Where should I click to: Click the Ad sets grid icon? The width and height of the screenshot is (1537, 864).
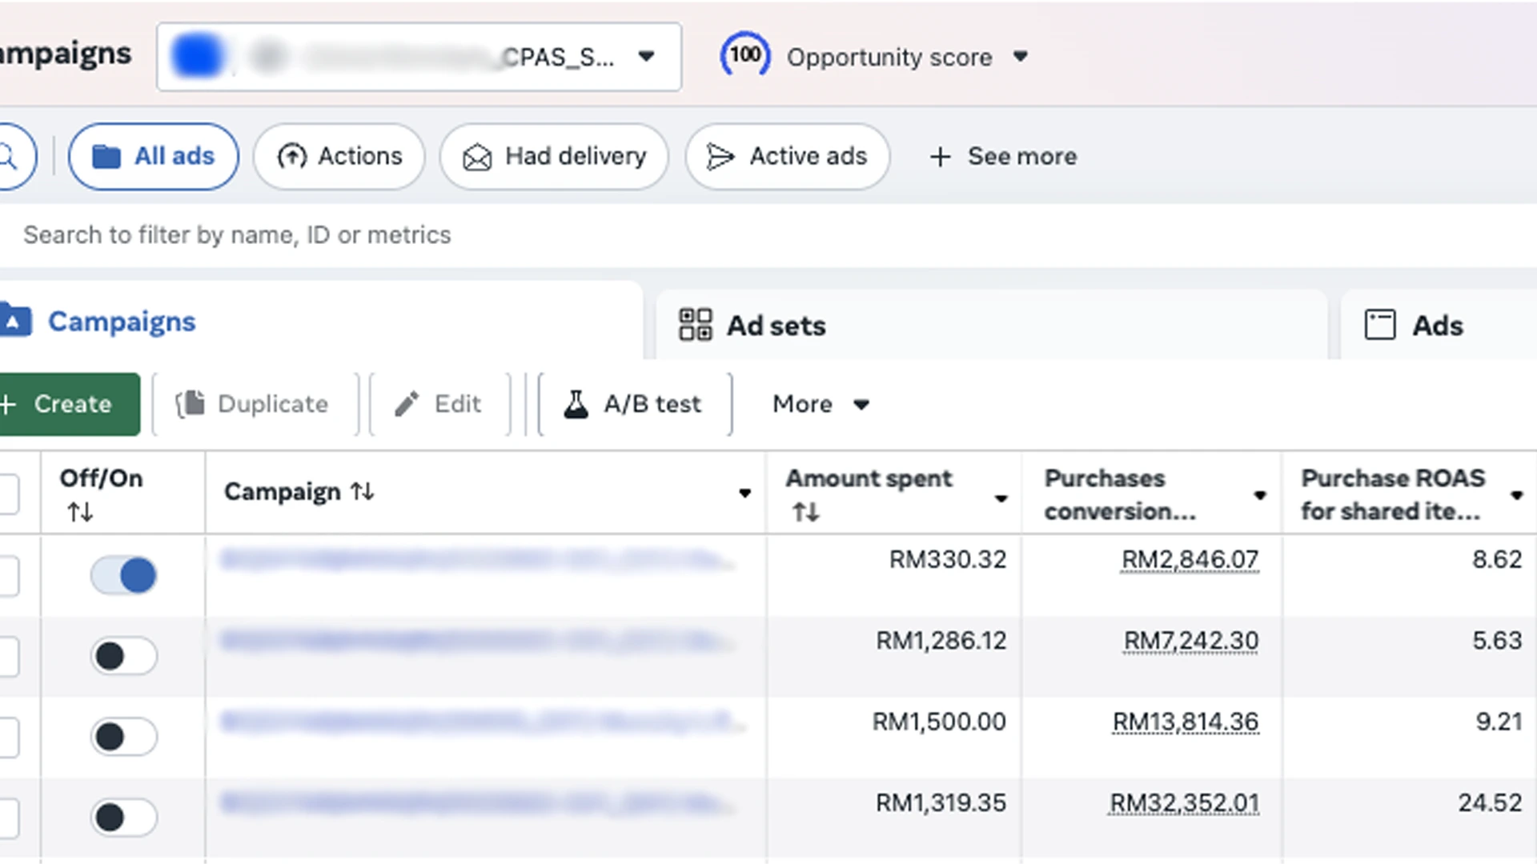695,325
